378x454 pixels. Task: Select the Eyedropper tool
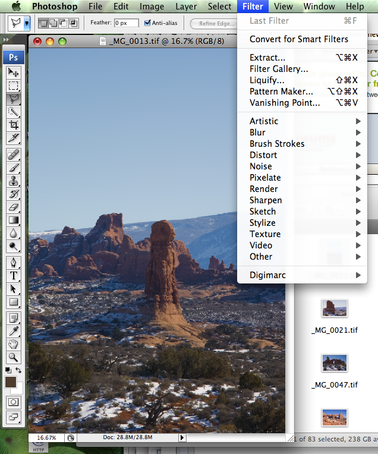[x=13, y=331]
